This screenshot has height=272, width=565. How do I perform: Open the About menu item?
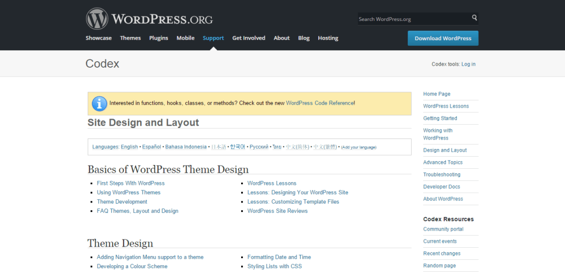point(282,38)
